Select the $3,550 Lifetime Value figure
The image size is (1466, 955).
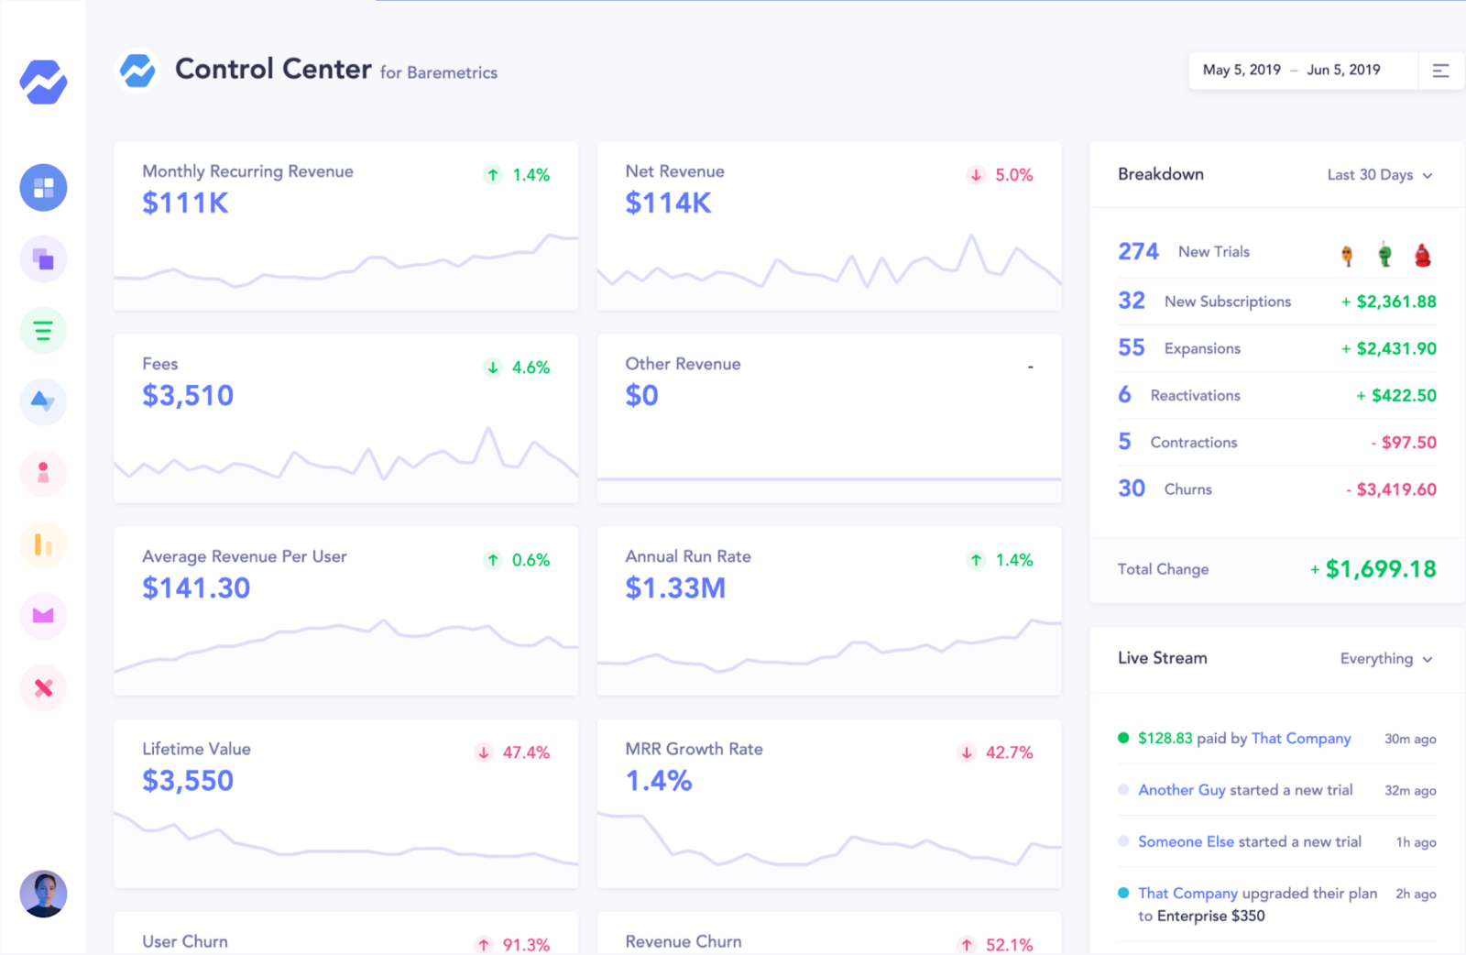click(x=188, y=781)
